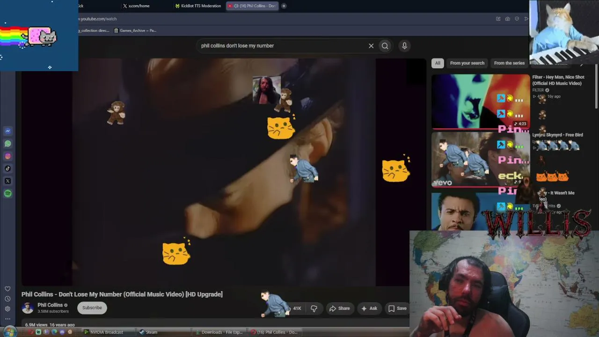Click the '3.58M subscribers' text
The height and width of the screenshot is (337, 599).
click(53, 311)
